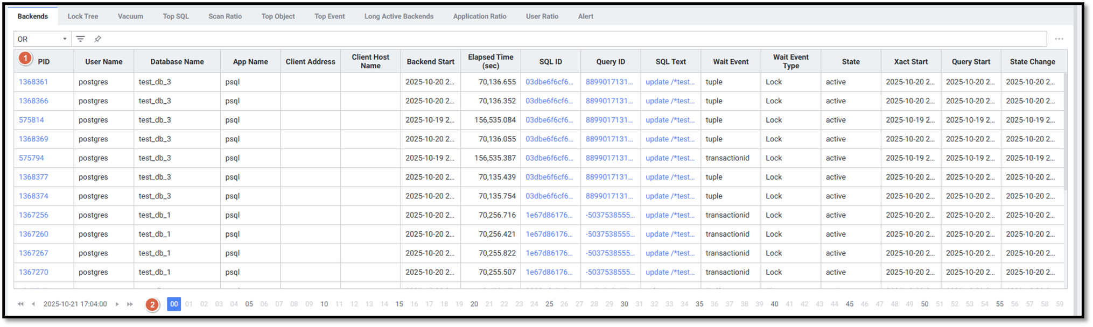Select the Long Active Backends tab
The image size is (1093, 327).
tap(398, 16)
